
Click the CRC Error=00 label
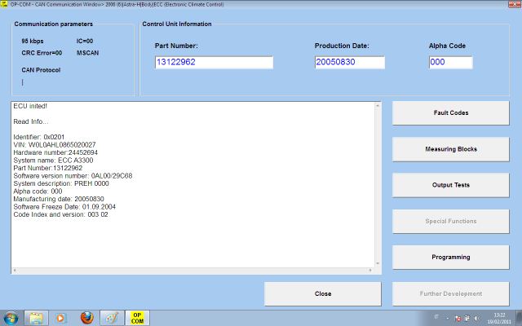point(42,53)
